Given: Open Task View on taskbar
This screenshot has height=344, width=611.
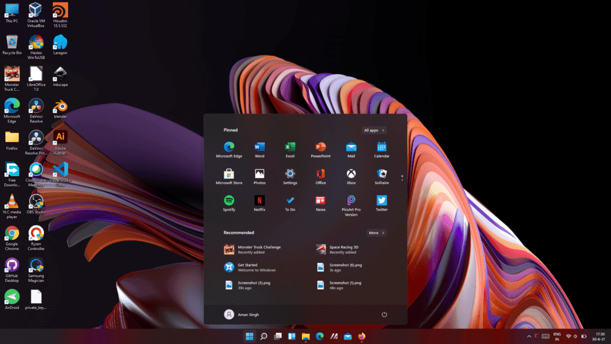Looking at the screenshot, I should point(278,336).
